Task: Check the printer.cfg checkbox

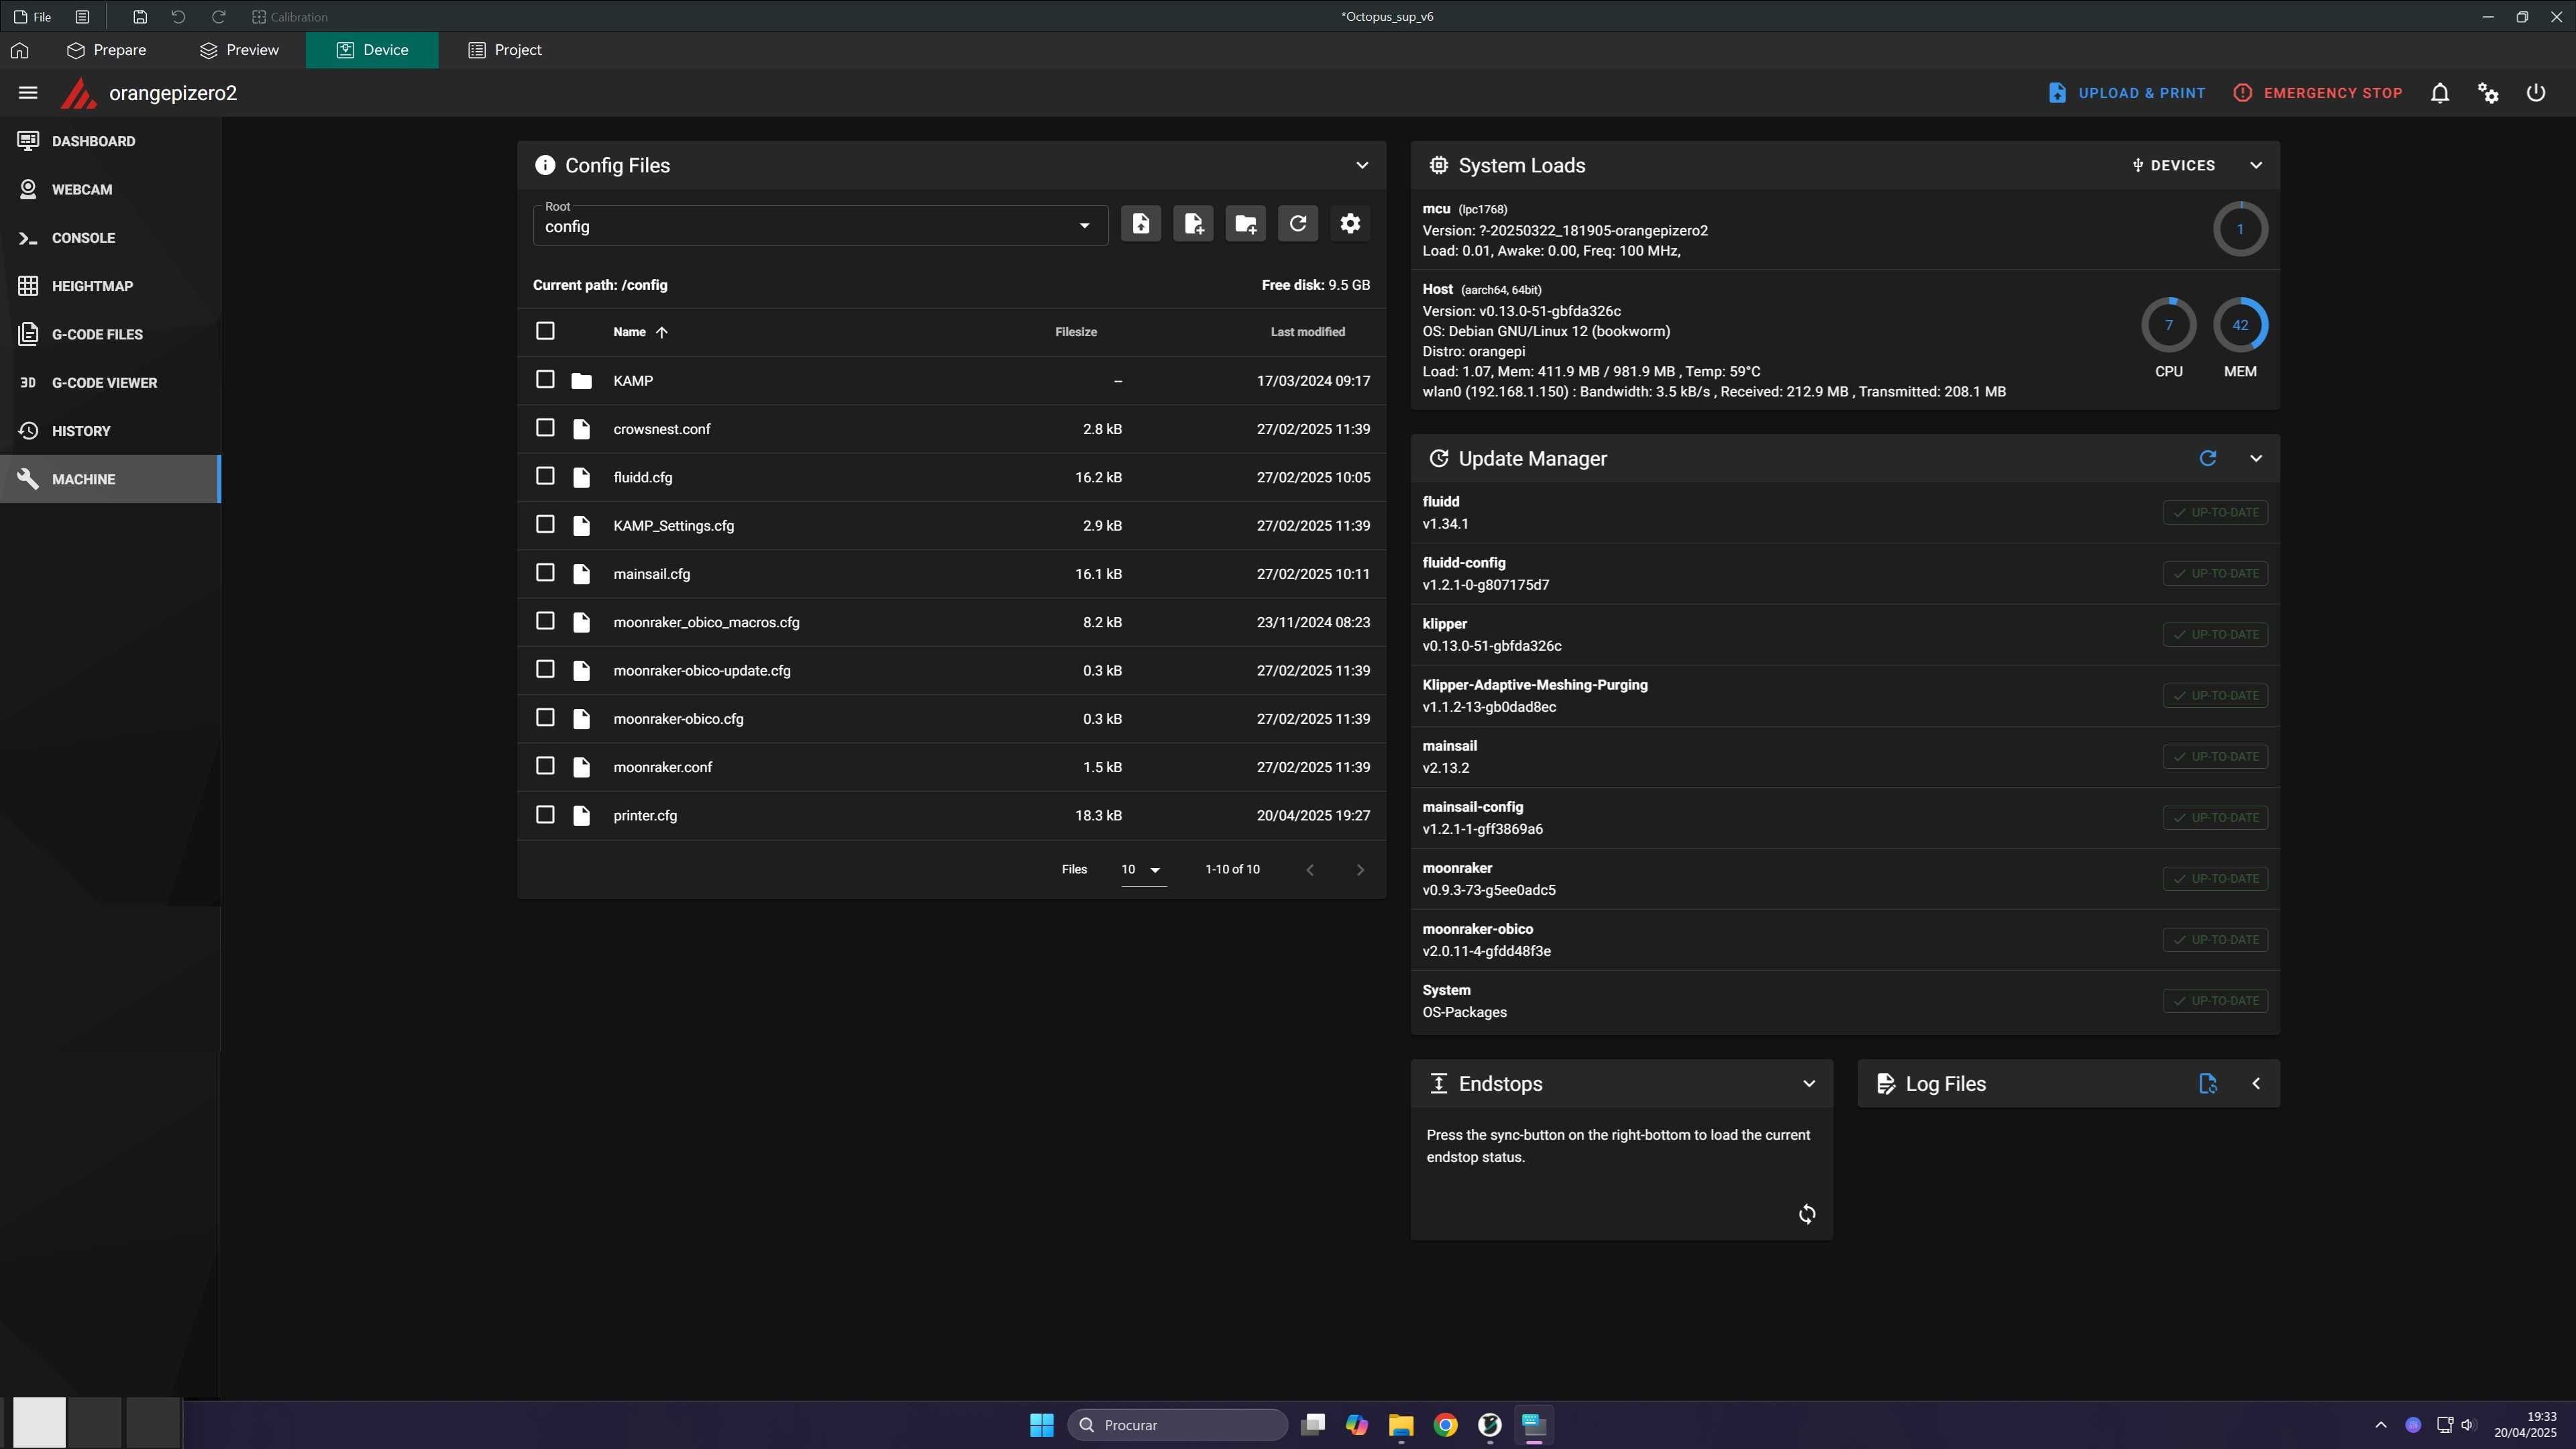Action: 545,815
